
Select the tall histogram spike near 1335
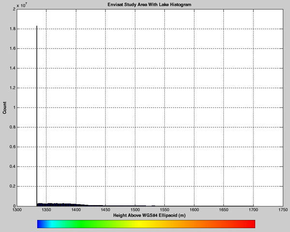37,116
